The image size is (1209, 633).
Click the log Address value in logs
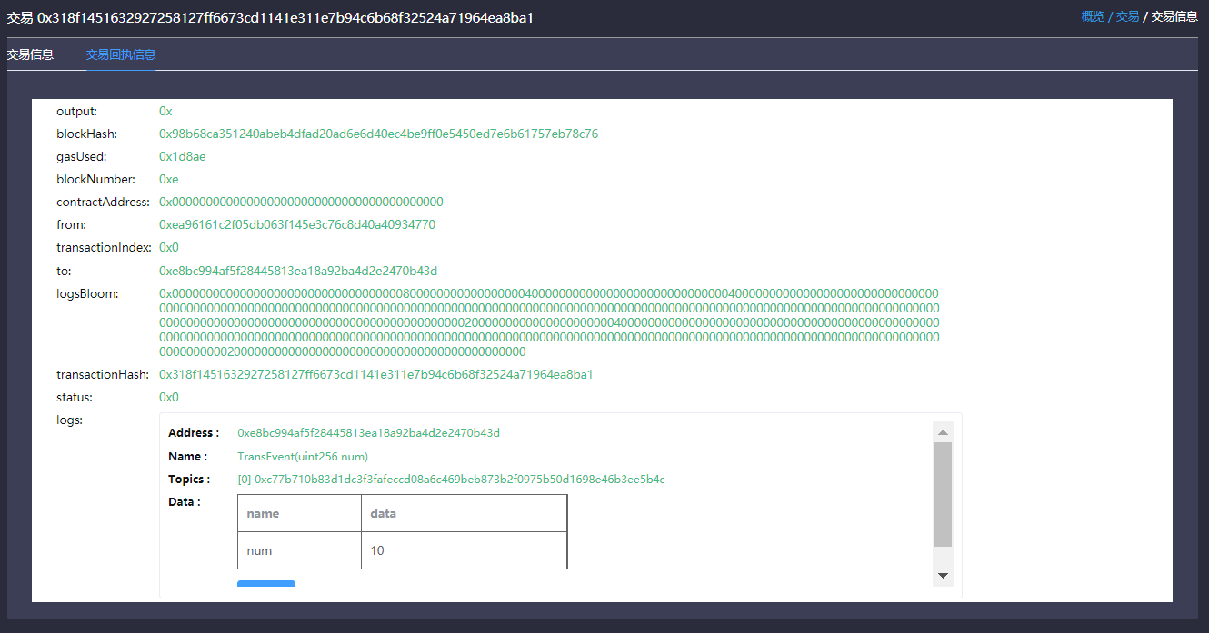coord(368,433)
